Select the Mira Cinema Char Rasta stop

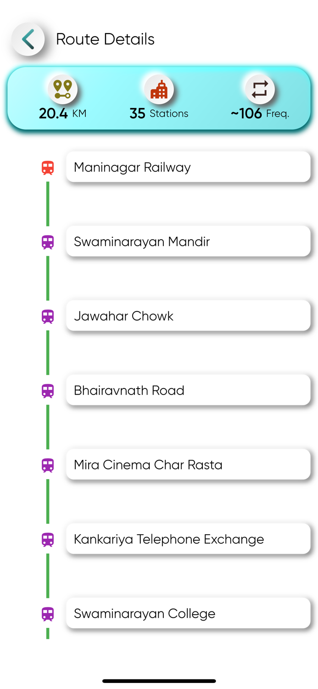click(188, 465)
